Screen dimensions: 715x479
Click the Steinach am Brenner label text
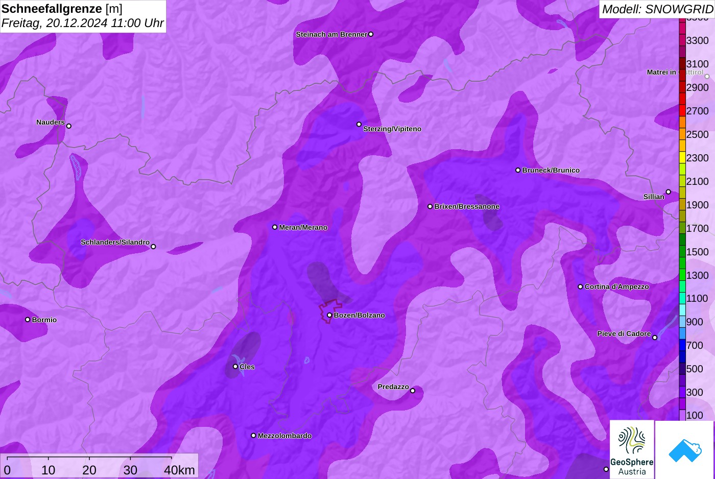tap(331, 34)
